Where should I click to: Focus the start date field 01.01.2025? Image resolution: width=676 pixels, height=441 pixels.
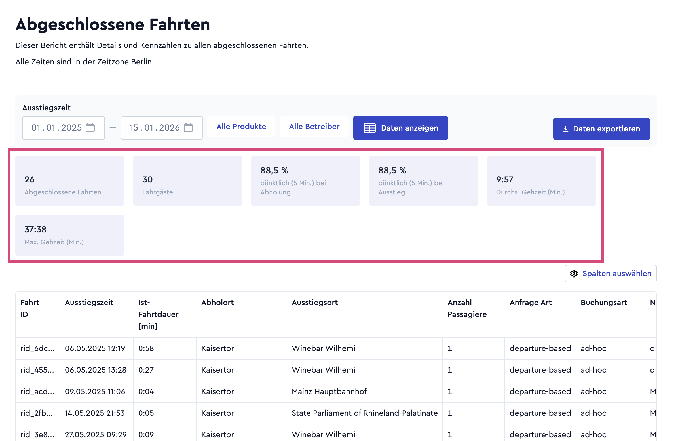click(63, 128)
